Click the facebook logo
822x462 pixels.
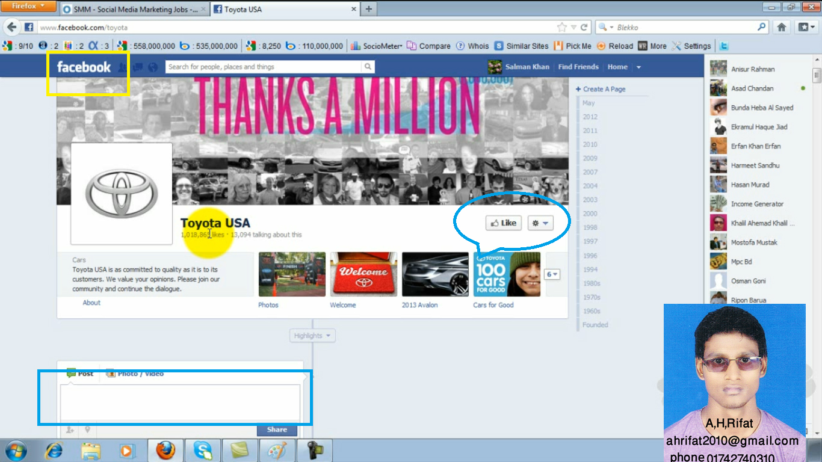(x=84, y=67)
